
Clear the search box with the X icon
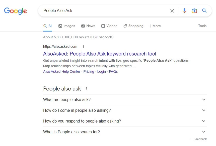pos(172,11)
